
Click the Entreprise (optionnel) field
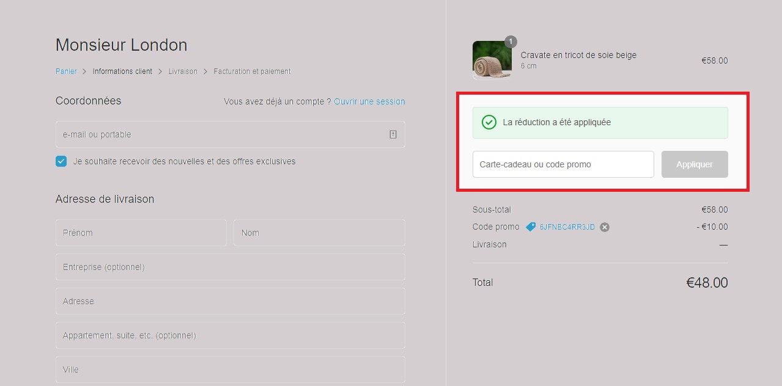tap(230, 267)
